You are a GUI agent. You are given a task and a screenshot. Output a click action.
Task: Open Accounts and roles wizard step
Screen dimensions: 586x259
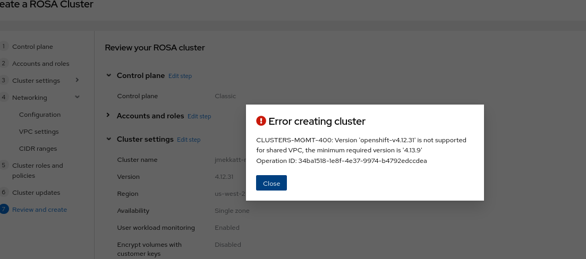click(x=40, y=64)
